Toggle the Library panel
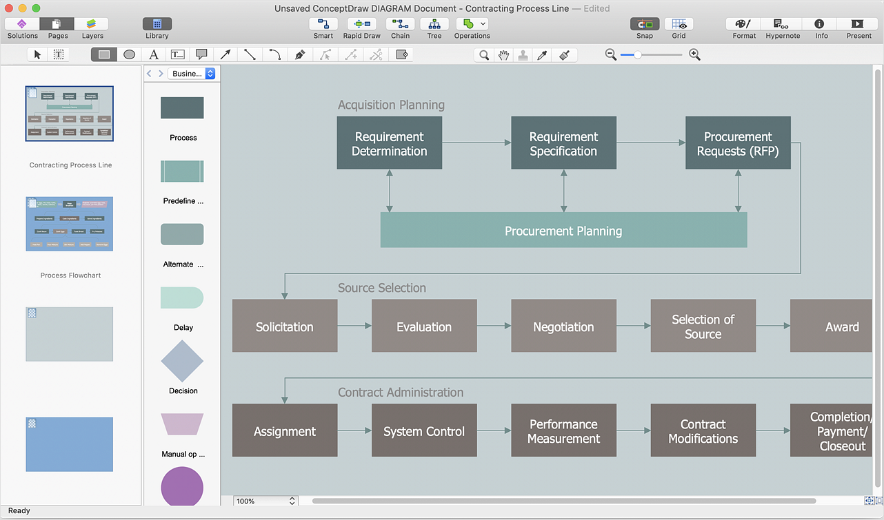The width and height of the screenshot is (884, 520). pyautogui.click(x=157, y=24)
